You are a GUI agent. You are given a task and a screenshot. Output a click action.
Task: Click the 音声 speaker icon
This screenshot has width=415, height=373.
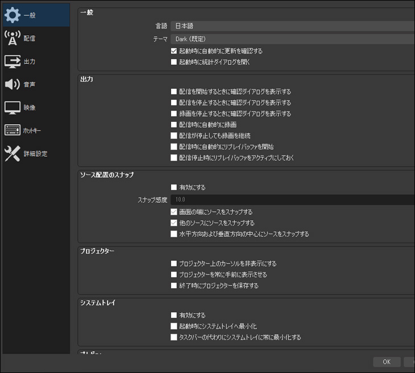(x=13, y=85)
